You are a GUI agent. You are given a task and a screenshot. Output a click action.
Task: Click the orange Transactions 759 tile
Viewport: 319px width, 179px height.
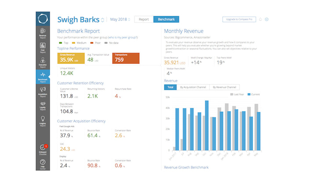(126, 58)
